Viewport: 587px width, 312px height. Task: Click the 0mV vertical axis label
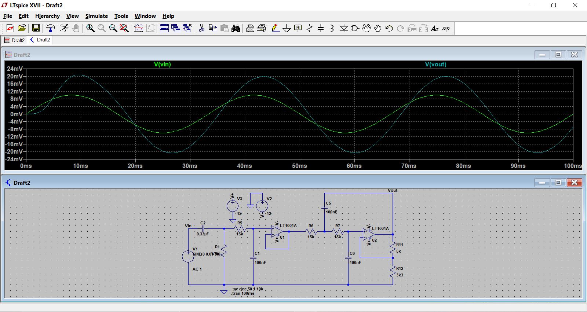pos(16,114)
